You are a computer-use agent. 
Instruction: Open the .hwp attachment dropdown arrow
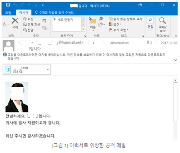[x=48, y=70]
